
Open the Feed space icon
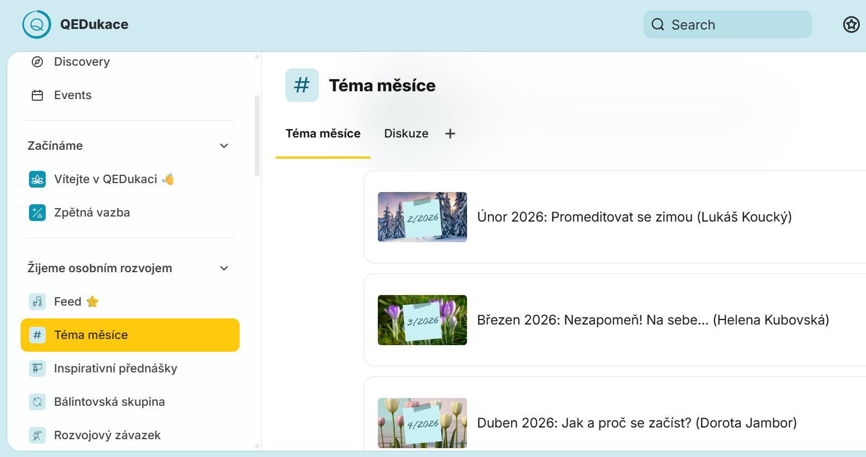pyautogui.click(x=37, y=302)
